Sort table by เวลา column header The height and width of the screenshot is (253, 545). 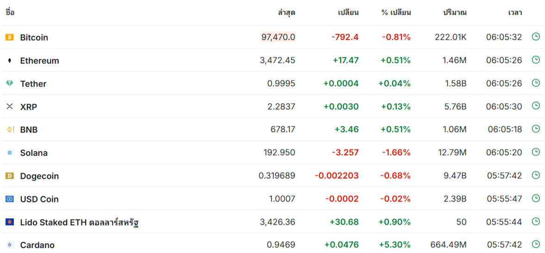coord(515,13)
